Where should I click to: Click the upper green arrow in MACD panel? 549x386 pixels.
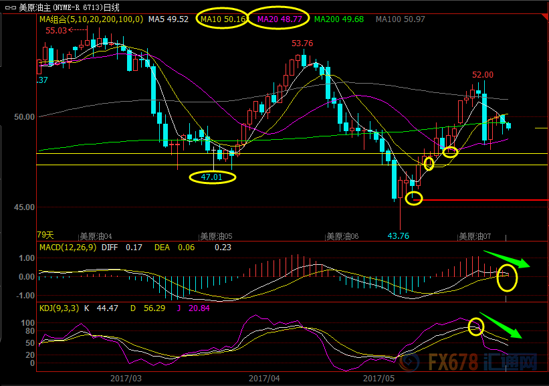(506, 258)
